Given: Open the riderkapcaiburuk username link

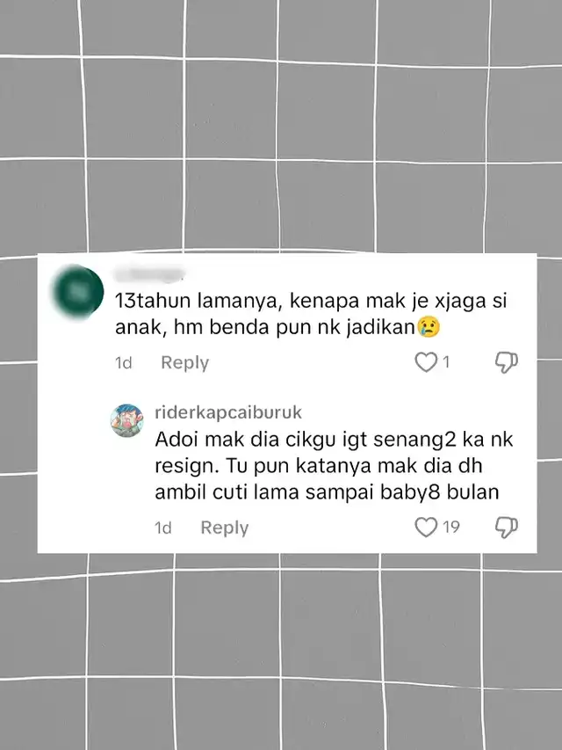Looking at the screenshot, I should [x=228, y=412].
